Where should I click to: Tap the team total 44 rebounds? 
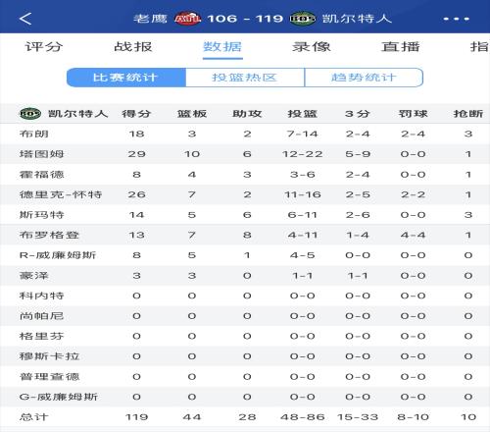(192, 417)
